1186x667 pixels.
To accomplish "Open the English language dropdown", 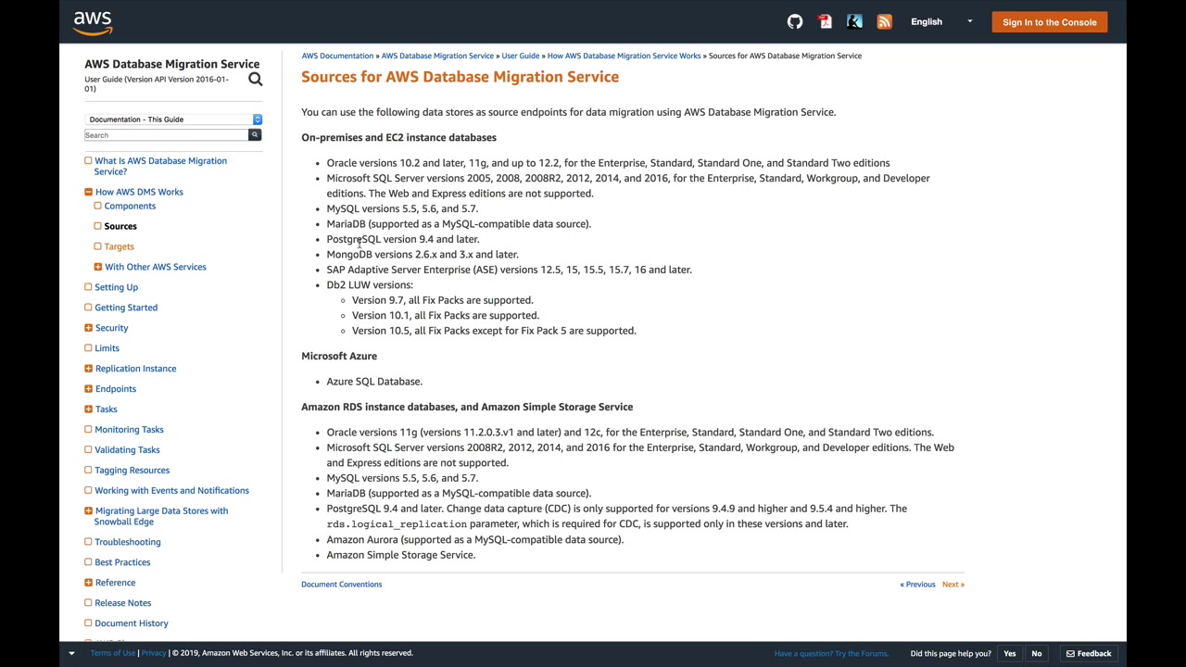I will click(x=940, y=22).
